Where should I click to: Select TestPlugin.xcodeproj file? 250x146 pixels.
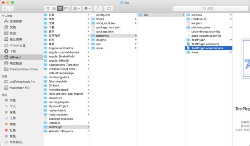209,44
